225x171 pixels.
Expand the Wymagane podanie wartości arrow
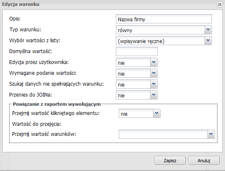tap(153, 73)
